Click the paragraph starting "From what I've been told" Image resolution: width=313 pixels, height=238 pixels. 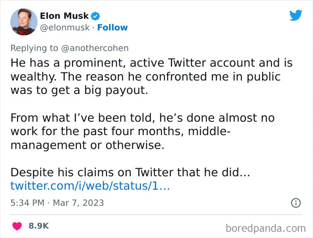click(x=143, y=131)
